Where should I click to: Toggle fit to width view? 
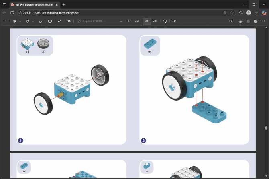[137, 21]
